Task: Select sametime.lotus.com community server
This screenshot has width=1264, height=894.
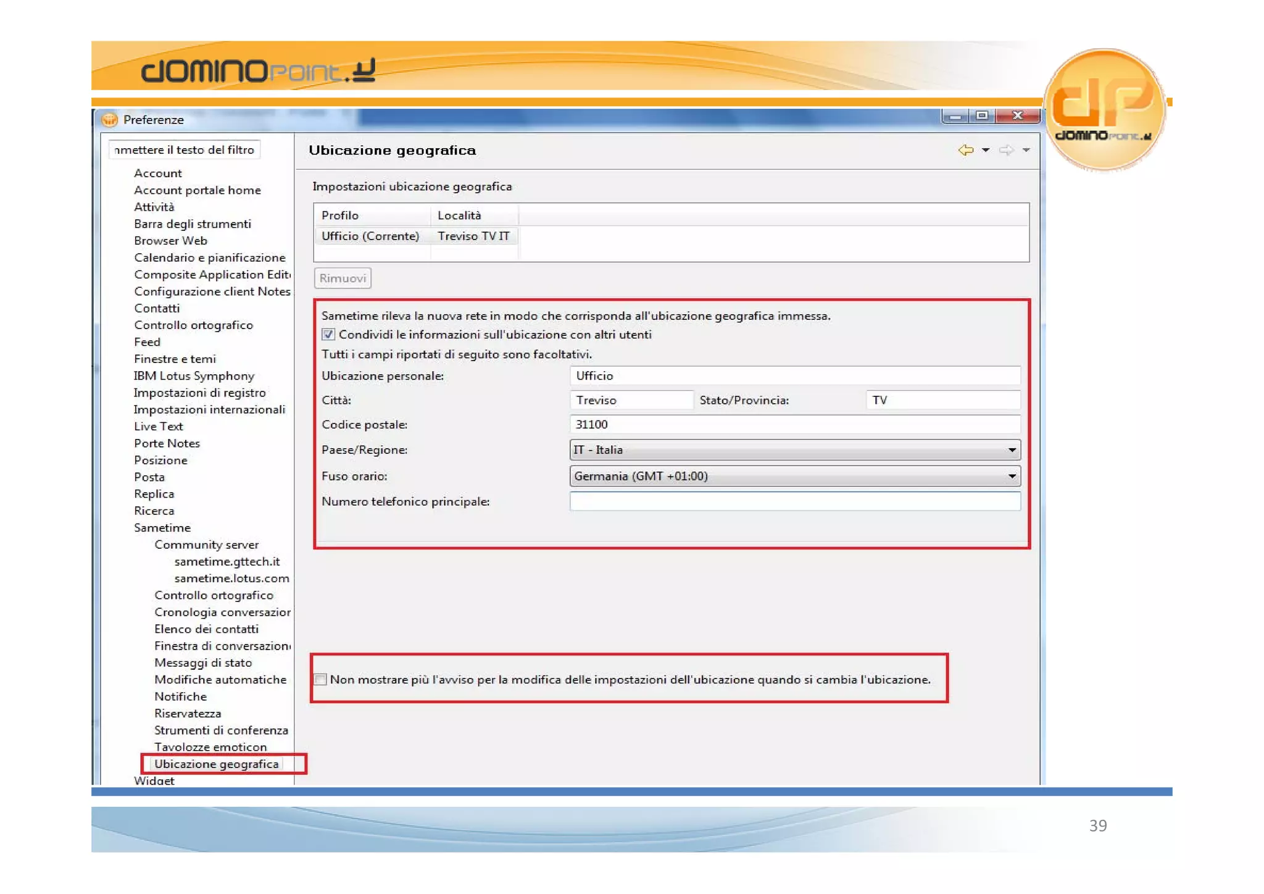Action: 231,579
